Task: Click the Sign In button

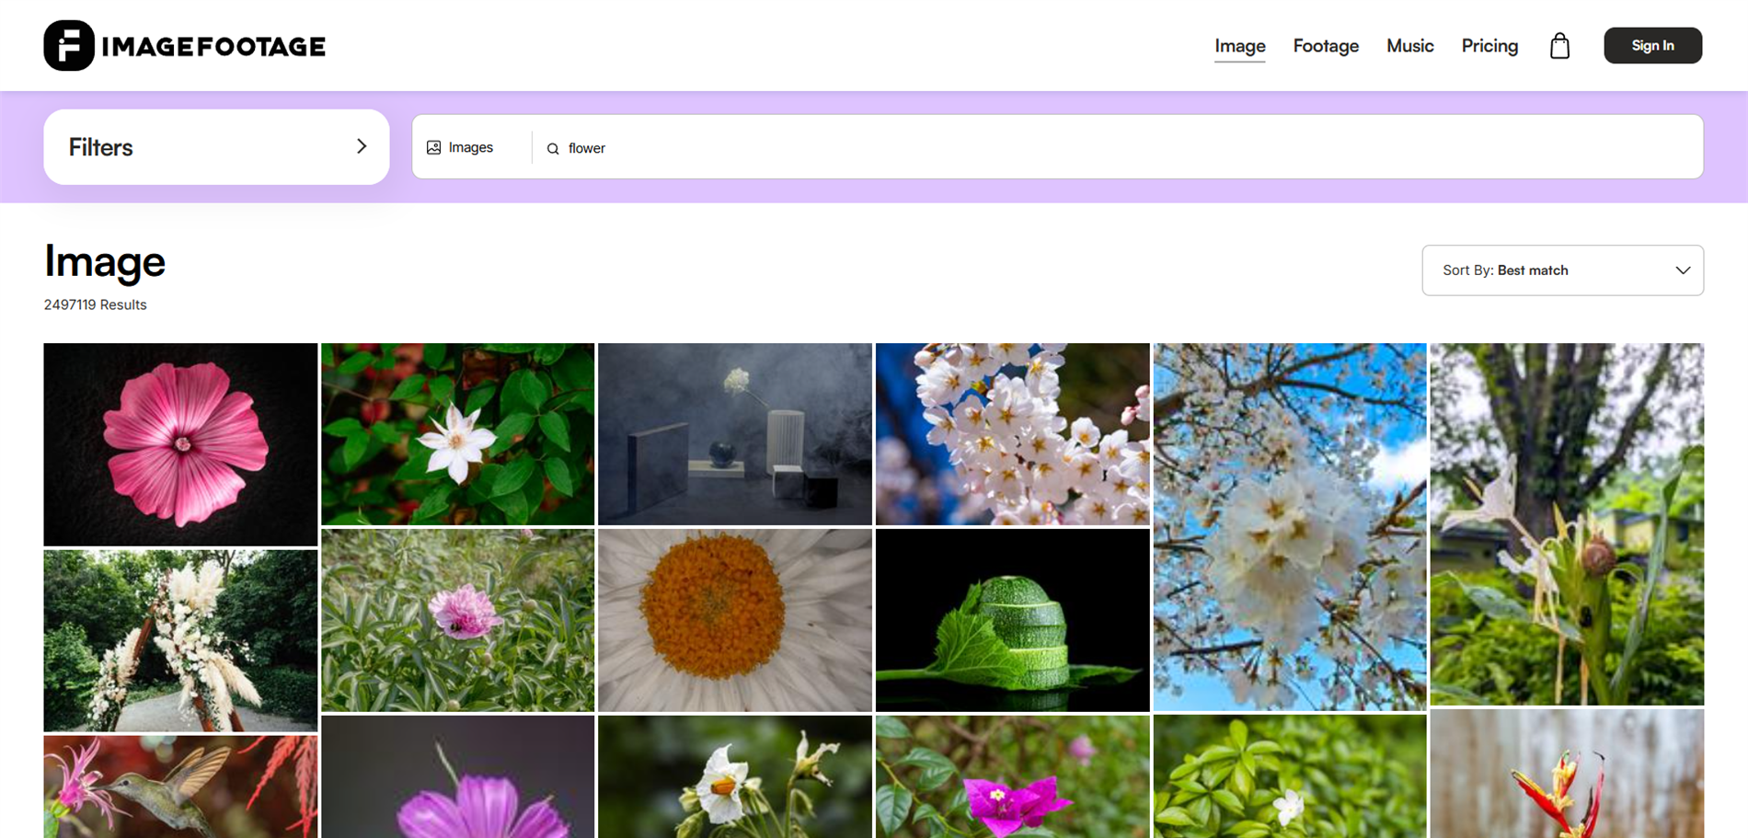Action: pos(1652,45)
